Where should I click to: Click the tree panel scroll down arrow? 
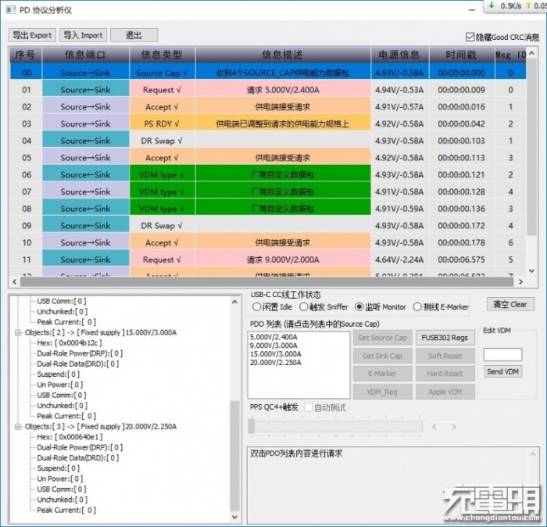pos(234,517)
